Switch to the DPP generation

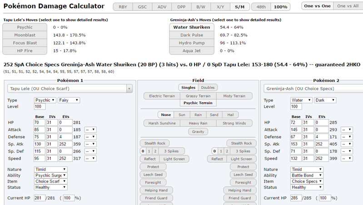[x=181, y=7]
